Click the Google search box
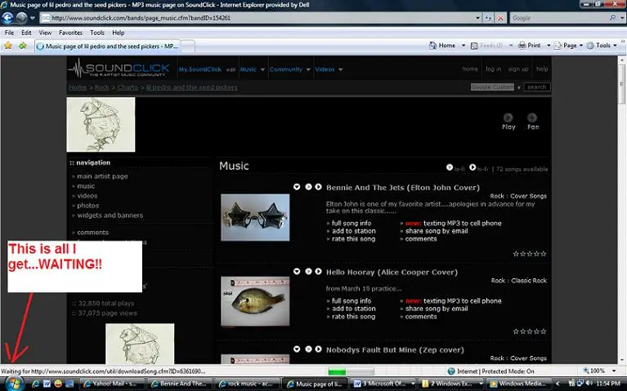This screenshot has width=627, height=391. (558, 18)
